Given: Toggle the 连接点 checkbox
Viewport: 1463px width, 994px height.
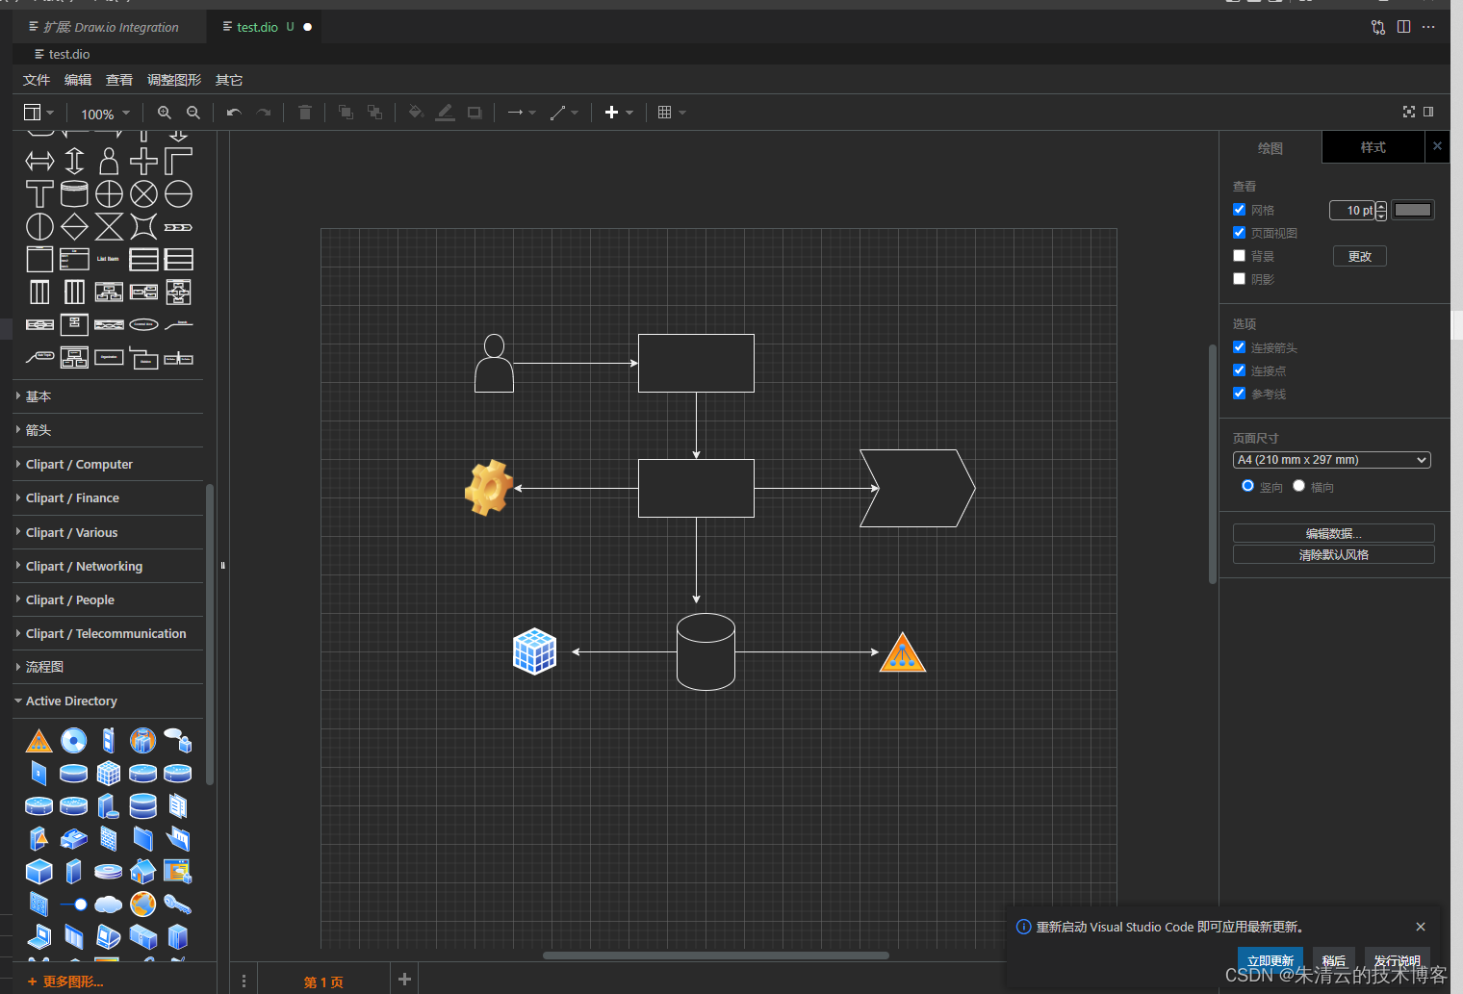Looking at the screenshot, I should point(1240,370).
